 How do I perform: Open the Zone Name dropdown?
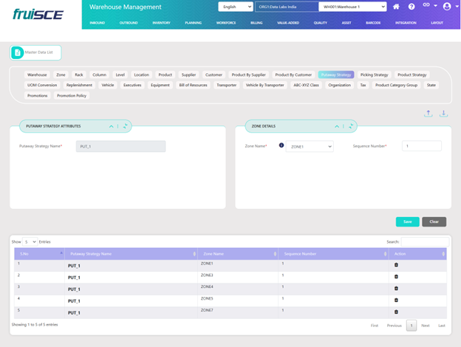(310, 147)
